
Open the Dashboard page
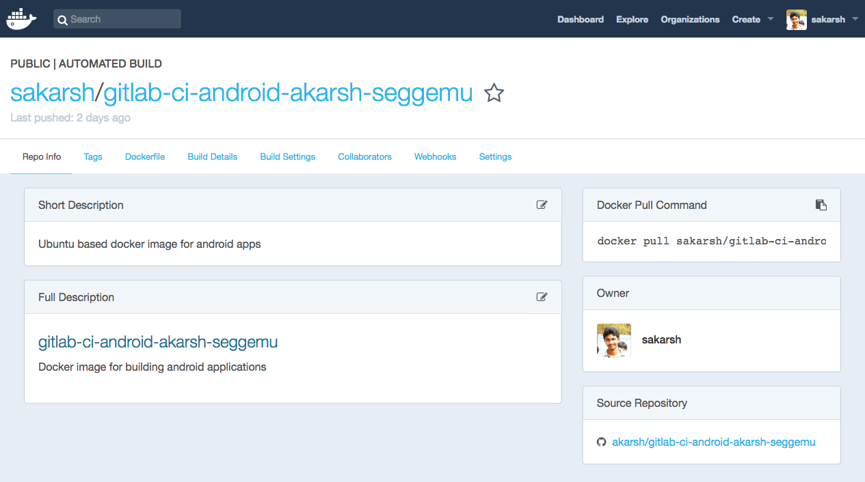point(581,19)
